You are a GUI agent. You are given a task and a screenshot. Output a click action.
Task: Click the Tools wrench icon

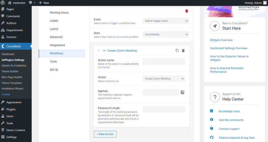pos(3,123)
